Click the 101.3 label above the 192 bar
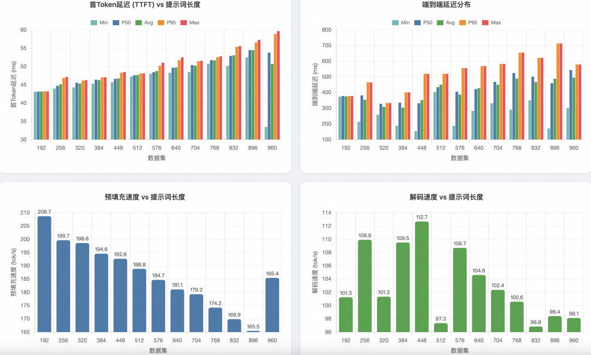The image size is (591, 355). [346, 293]
